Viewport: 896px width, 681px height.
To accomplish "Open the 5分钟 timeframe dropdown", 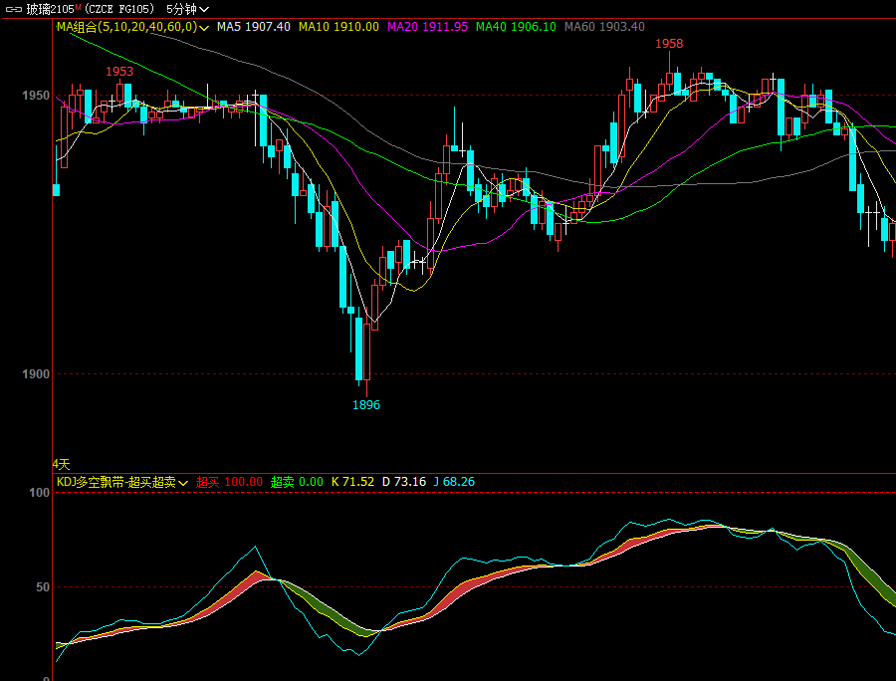I will [187, 9].
